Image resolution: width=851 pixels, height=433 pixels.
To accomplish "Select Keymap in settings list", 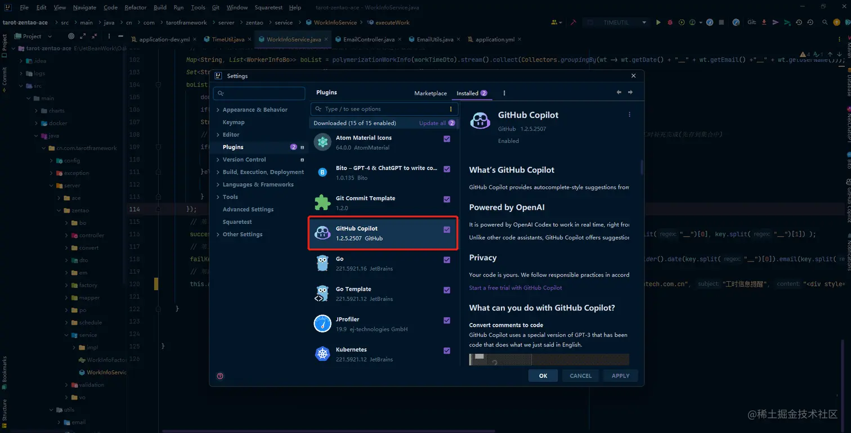I will click(234, 122).
